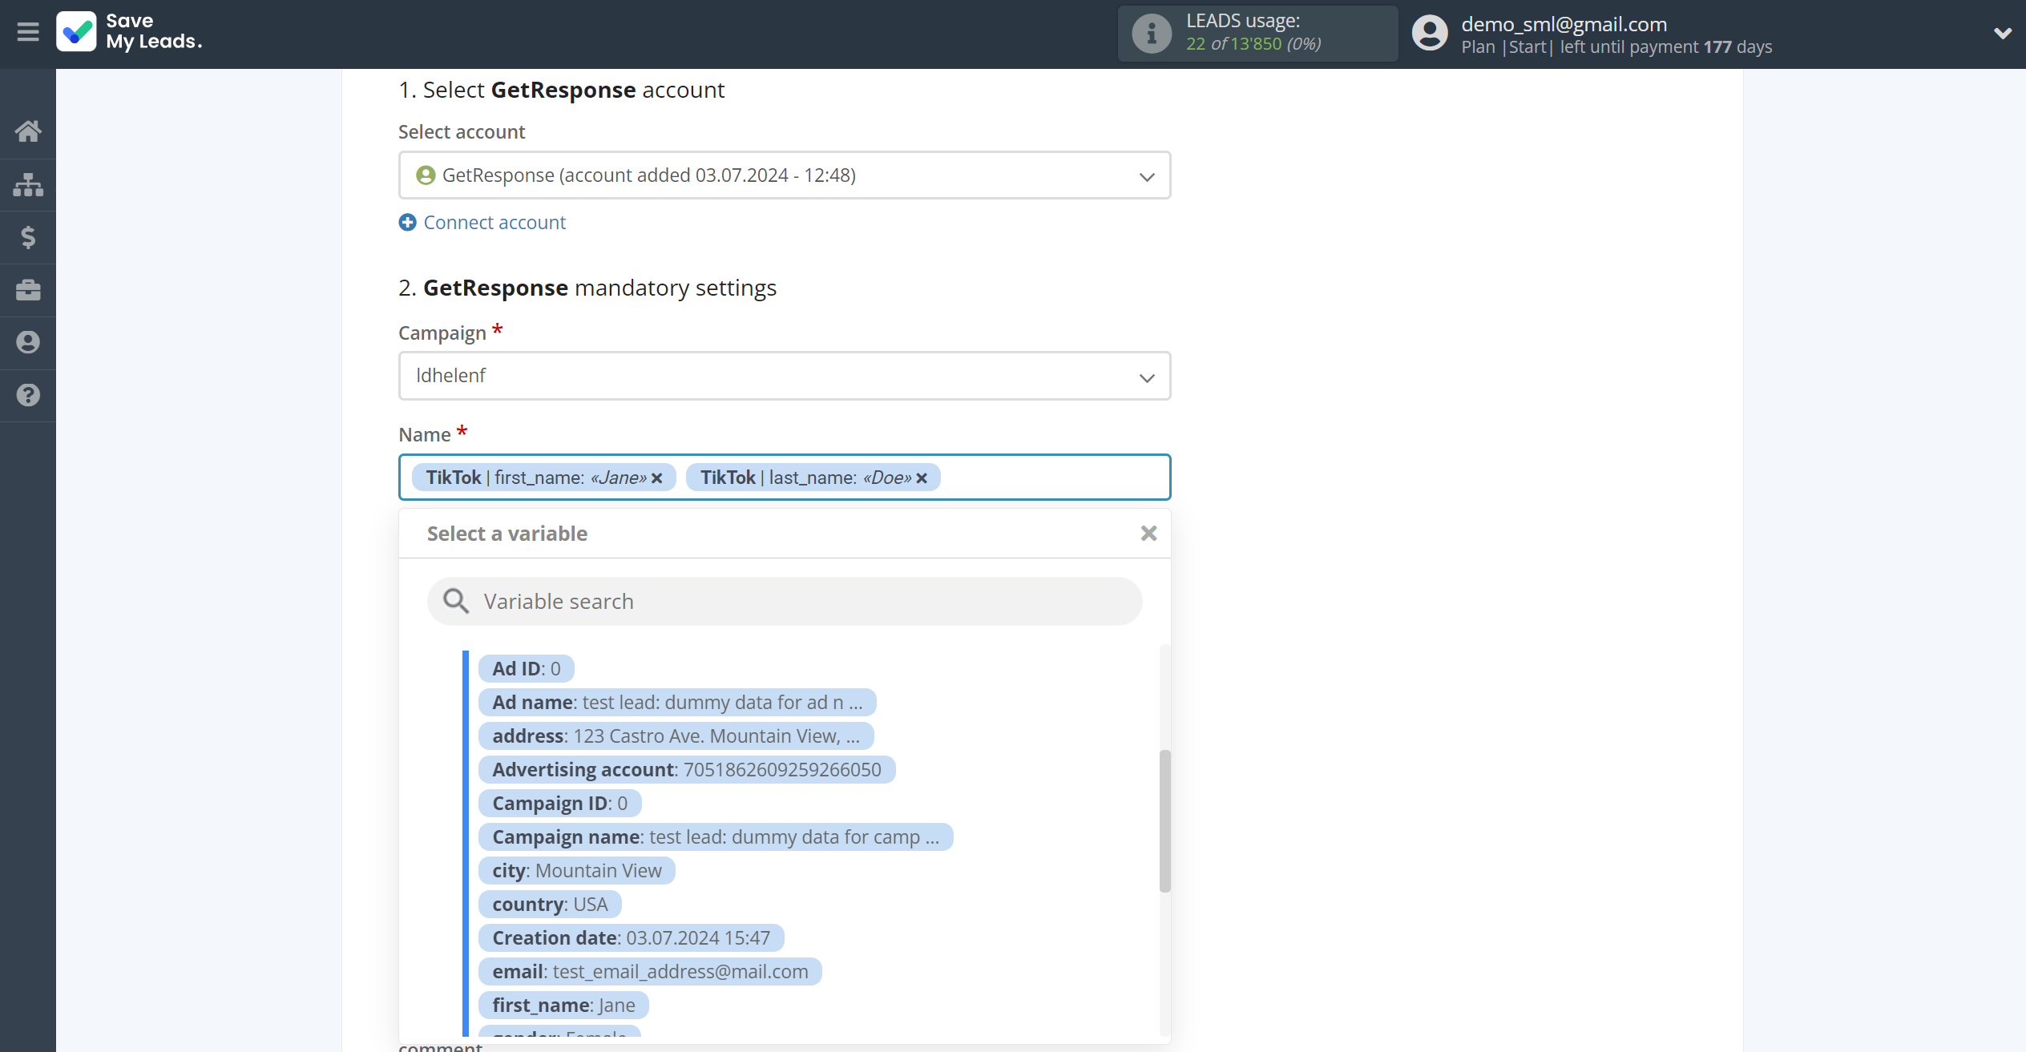Open the user profile sidebar icon
The width and height of the screenshot is (2026, 1052).
(x=28, y=342)
